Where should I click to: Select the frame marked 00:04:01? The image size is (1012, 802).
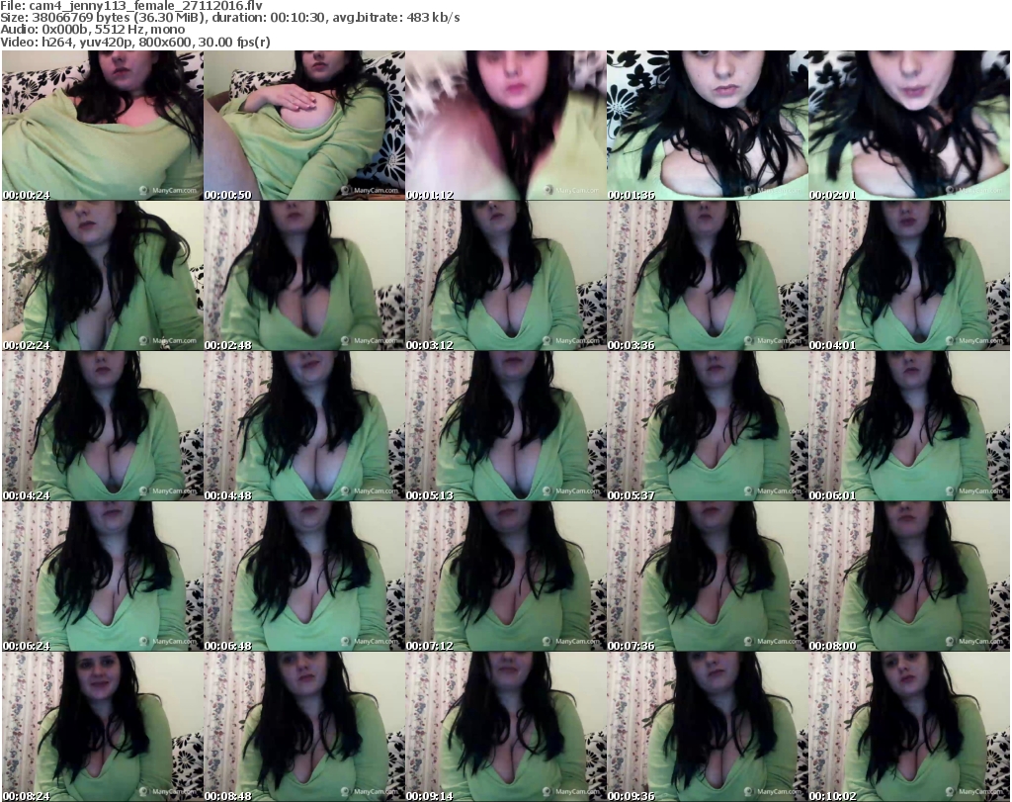click(x=909, y=276)
